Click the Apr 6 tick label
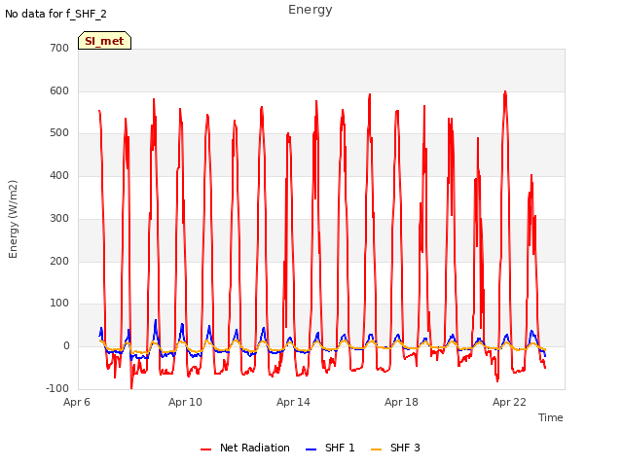Screen dimensions: 623x467 pos(77,402)
